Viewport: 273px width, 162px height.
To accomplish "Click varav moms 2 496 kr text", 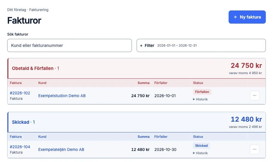I will [245, 127].
